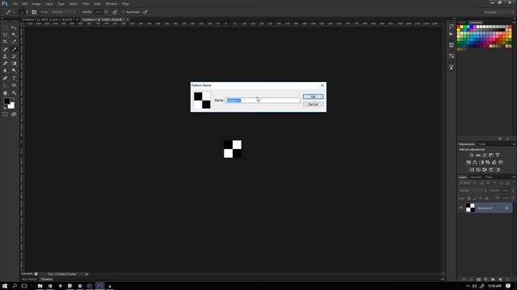Screen dimensions: 517x290
Task: Click the foreground color swatch
Action: coord(6,101)
